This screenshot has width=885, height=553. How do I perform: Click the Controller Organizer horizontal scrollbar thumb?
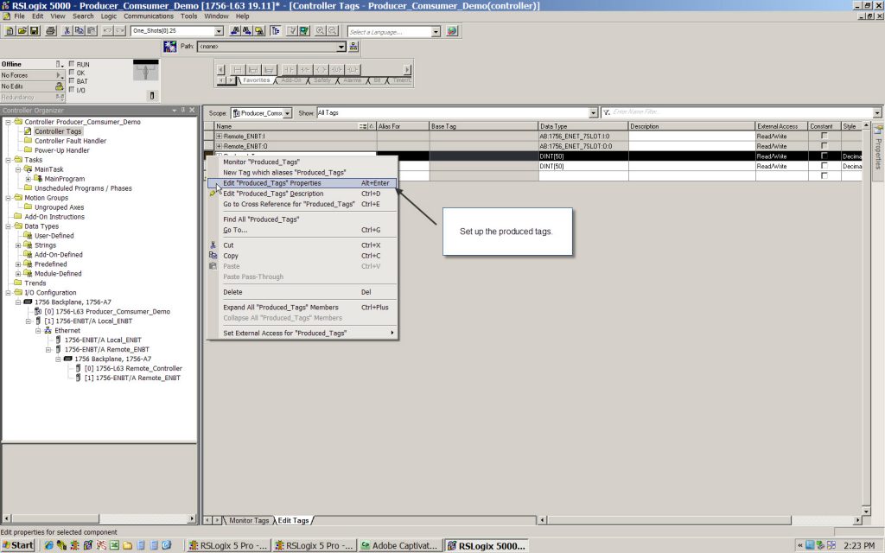[54, 518]
